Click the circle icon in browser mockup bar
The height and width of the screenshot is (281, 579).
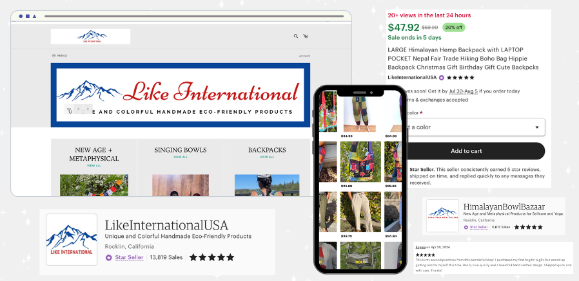point(21,16)
